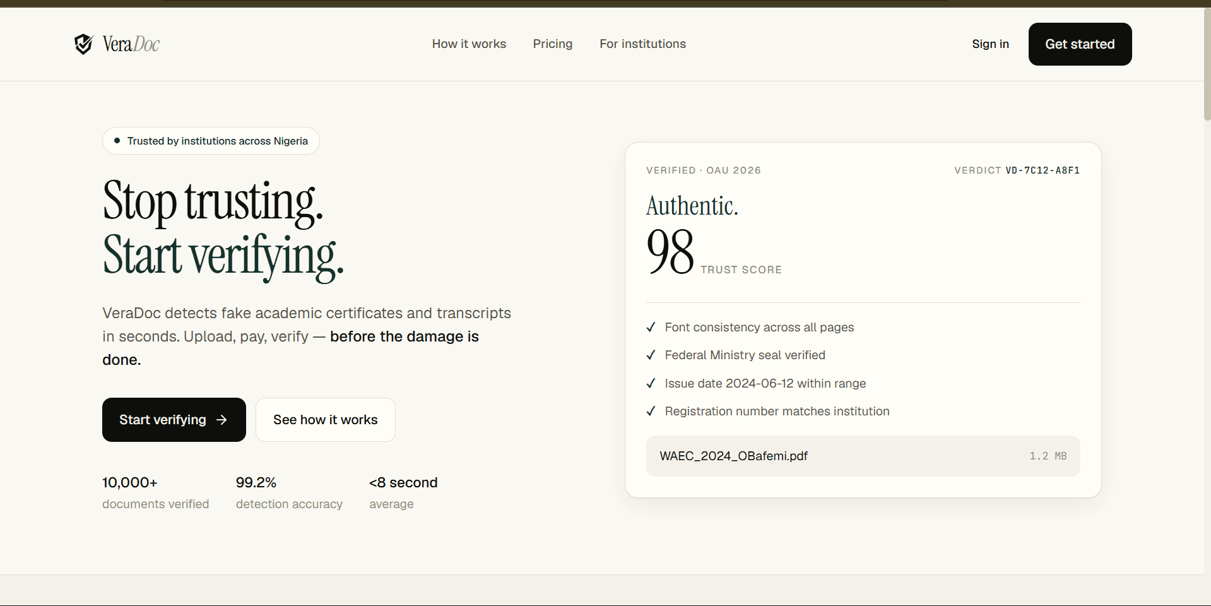Click the VERIFIED · OAU 2026 label
The width and height of the screenshot is (1211, 606).
(x=704, y=170)
